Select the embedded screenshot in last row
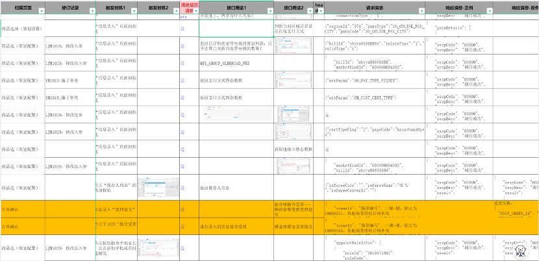Viewport: 539px width, 261px height. (158, 247)
